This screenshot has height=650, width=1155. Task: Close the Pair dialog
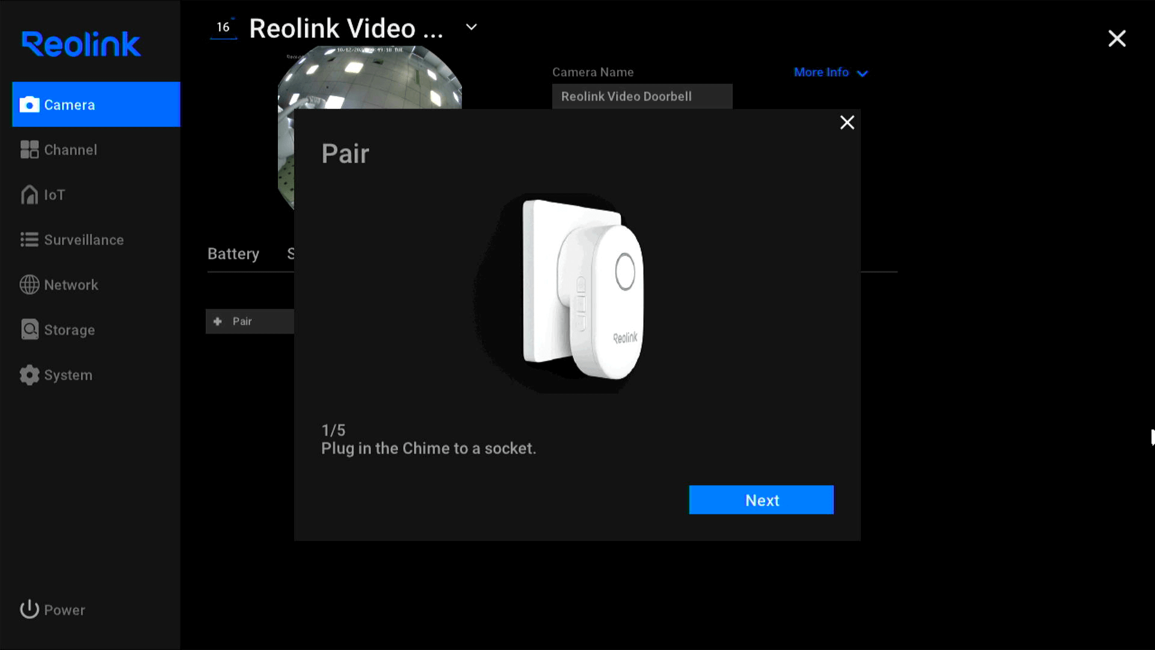[846, 122]
